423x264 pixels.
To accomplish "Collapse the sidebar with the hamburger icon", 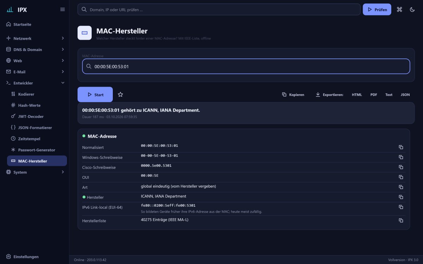I will pyautogui.click(x=62, y=10).
